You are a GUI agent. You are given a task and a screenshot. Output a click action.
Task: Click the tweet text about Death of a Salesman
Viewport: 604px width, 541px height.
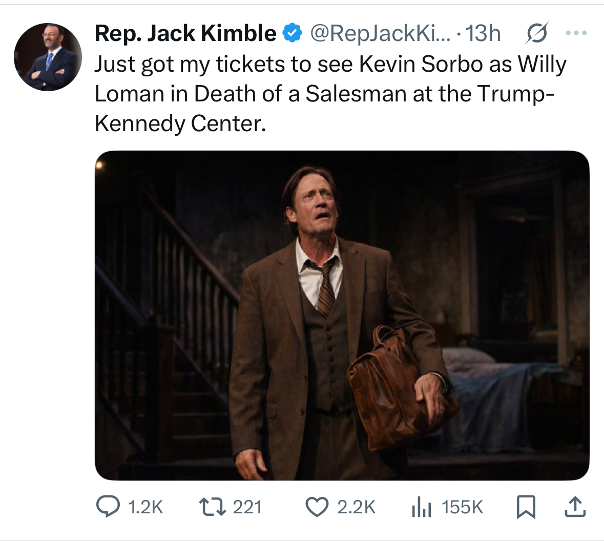pyautogui.click(x=330, y=94)
